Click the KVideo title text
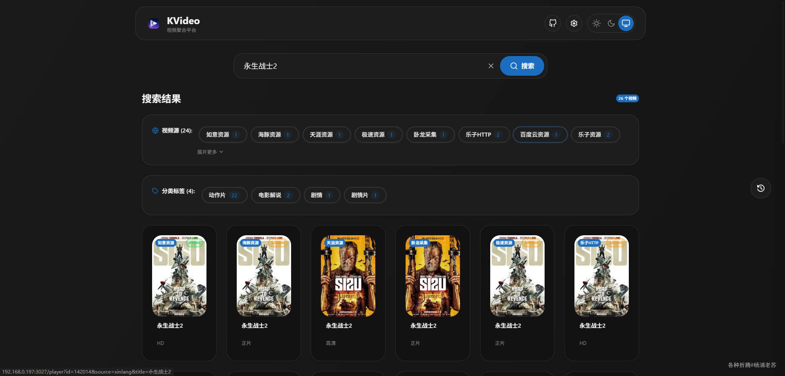 [x=183, y=21]
